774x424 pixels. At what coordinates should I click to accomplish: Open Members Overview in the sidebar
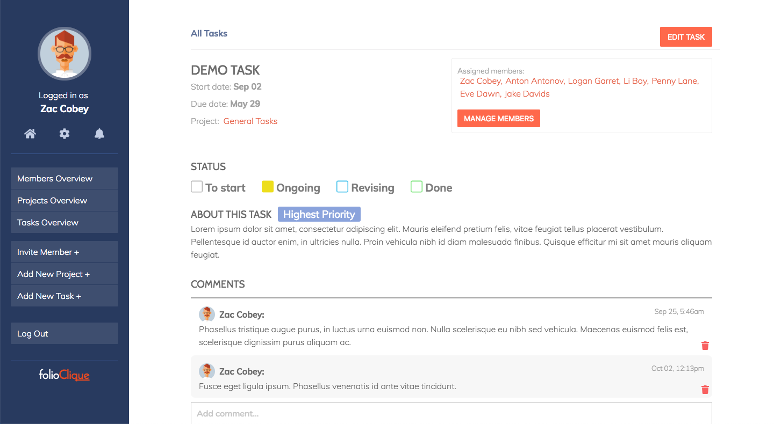(64, 178)
